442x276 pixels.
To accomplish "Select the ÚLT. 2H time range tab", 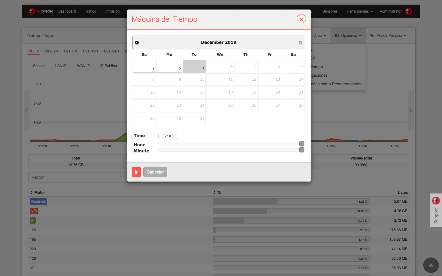I will (x=52, y=51).
